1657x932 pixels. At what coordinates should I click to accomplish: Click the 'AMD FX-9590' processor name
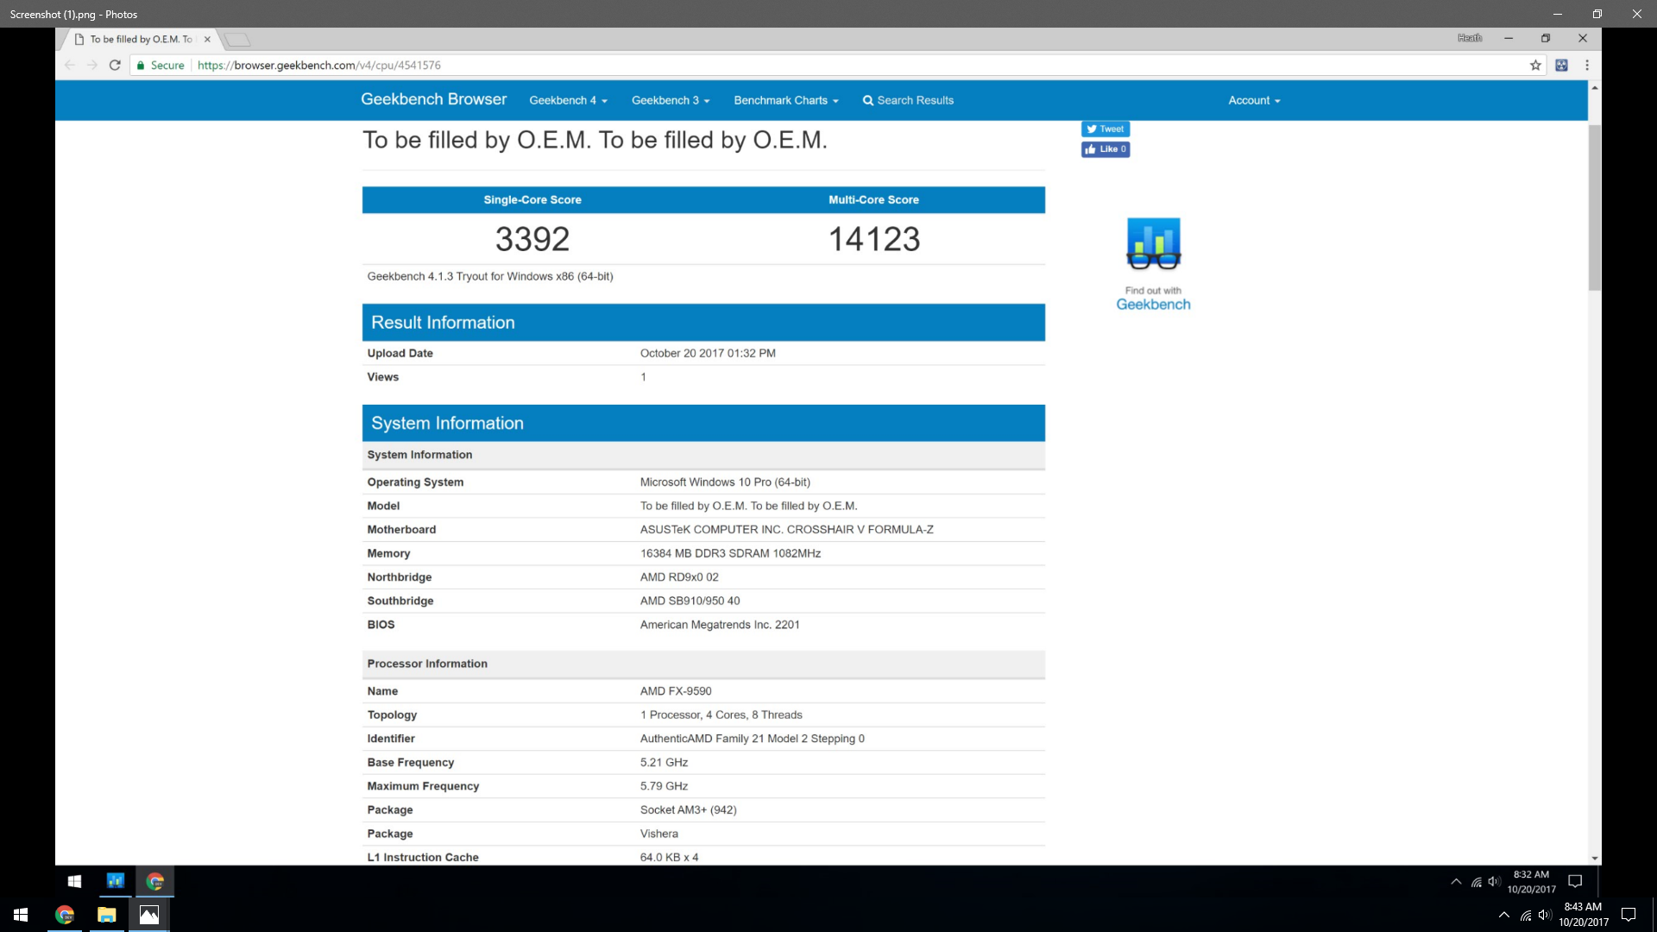pos(676,691)
